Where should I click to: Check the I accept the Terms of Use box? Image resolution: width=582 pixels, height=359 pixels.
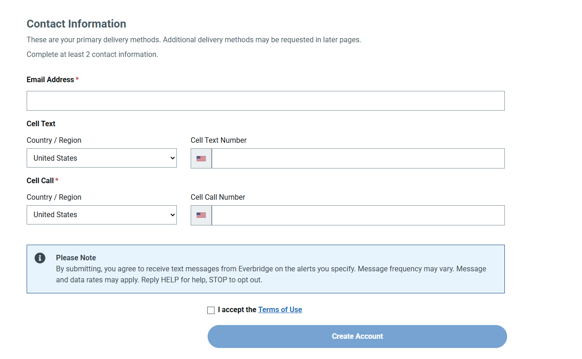211,310
